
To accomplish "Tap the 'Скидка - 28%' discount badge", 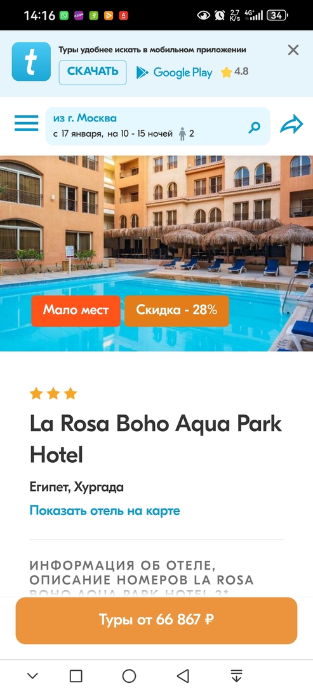I will [176, 310].
